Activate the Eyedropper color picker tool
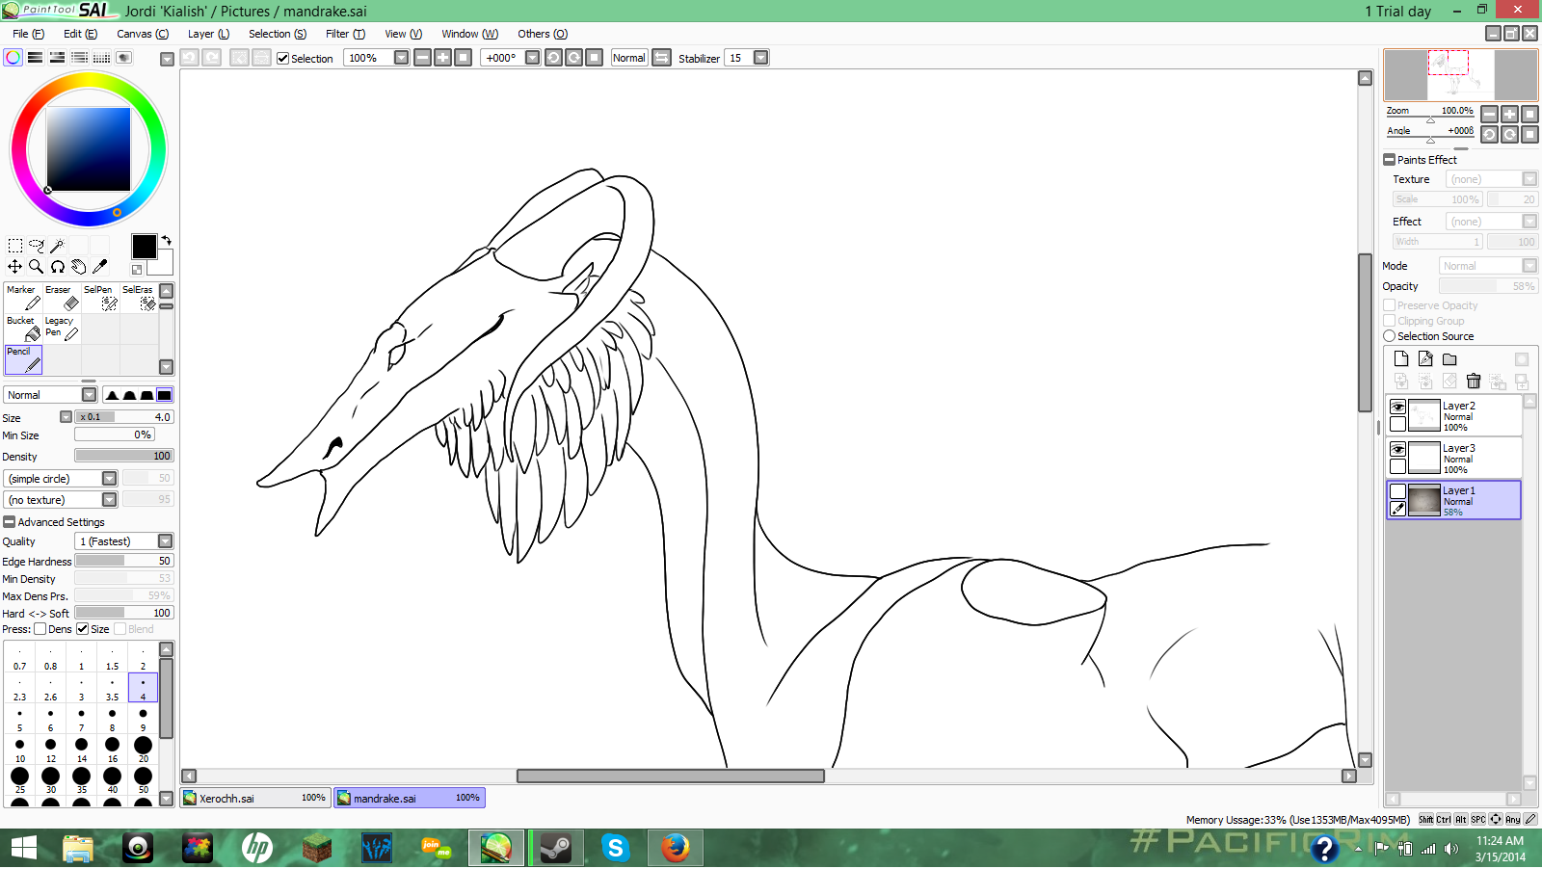The width and height of the screenshot is (1542, 869). [99, 267]
